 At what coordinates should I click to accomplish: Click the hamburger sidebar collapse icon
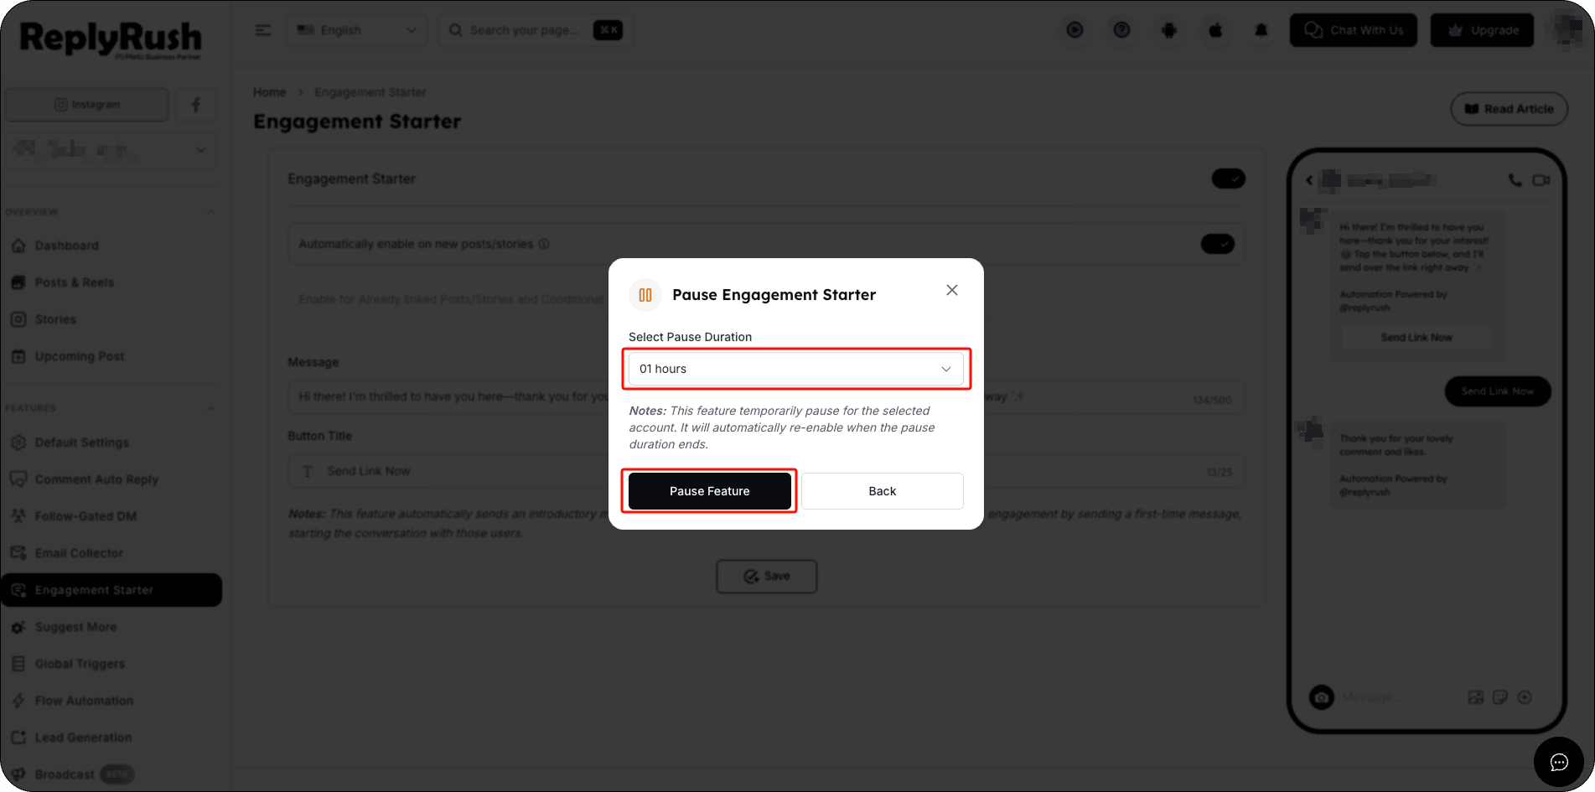[x=263, y=30]
